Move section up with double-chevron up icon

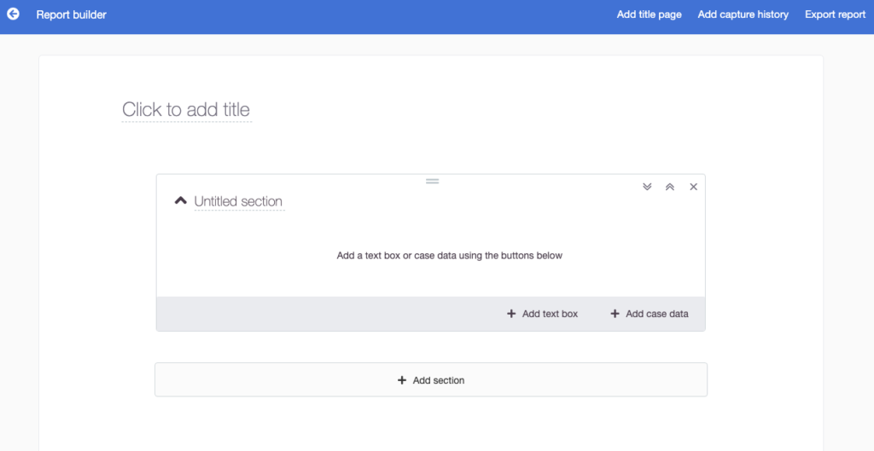point(670,187)
